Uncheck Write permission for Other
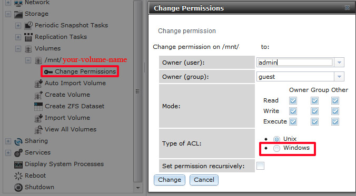Viewport: 356px width, 196px height. coord(335,111)
